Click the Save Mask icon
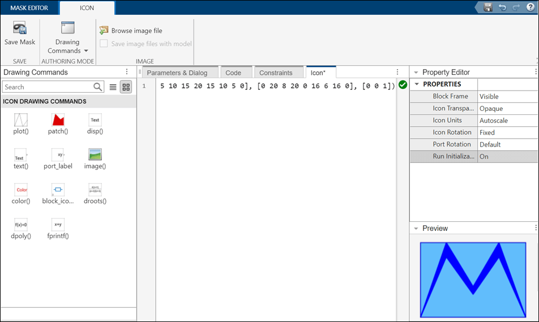This screenshot has width=539, height=322. pos(20,29)
